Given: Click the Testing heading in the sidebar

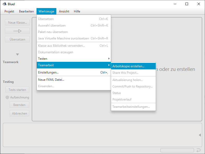Looking at the screenshot, I should [8, 82].
